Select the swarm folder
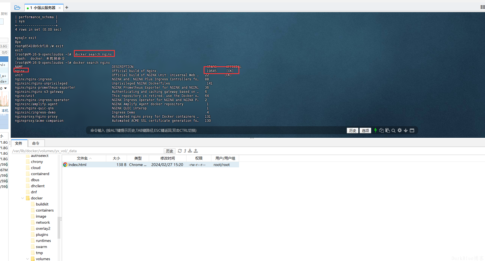485x261 pixels. [x=42, y=247]
